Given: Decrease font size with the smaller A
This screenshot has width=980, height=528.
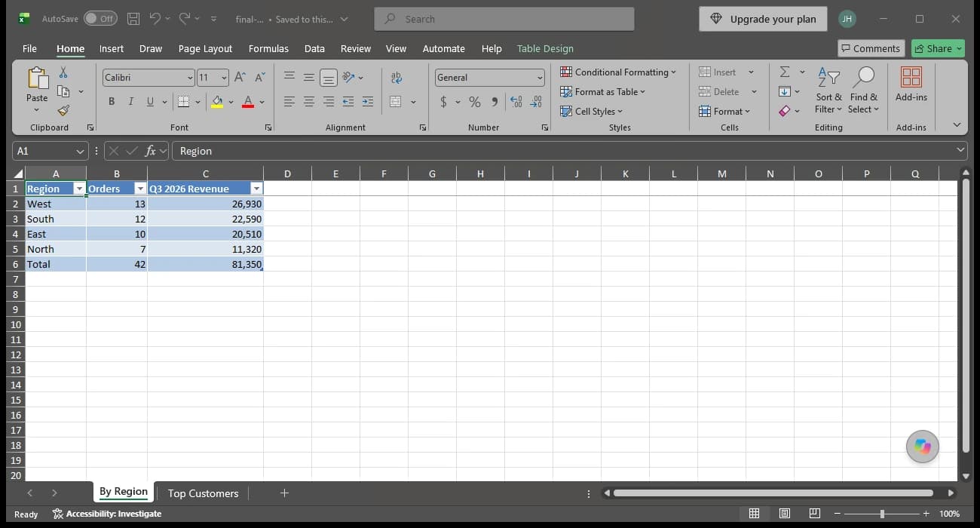Looking at the screenshot, I should tap(259, 77).
